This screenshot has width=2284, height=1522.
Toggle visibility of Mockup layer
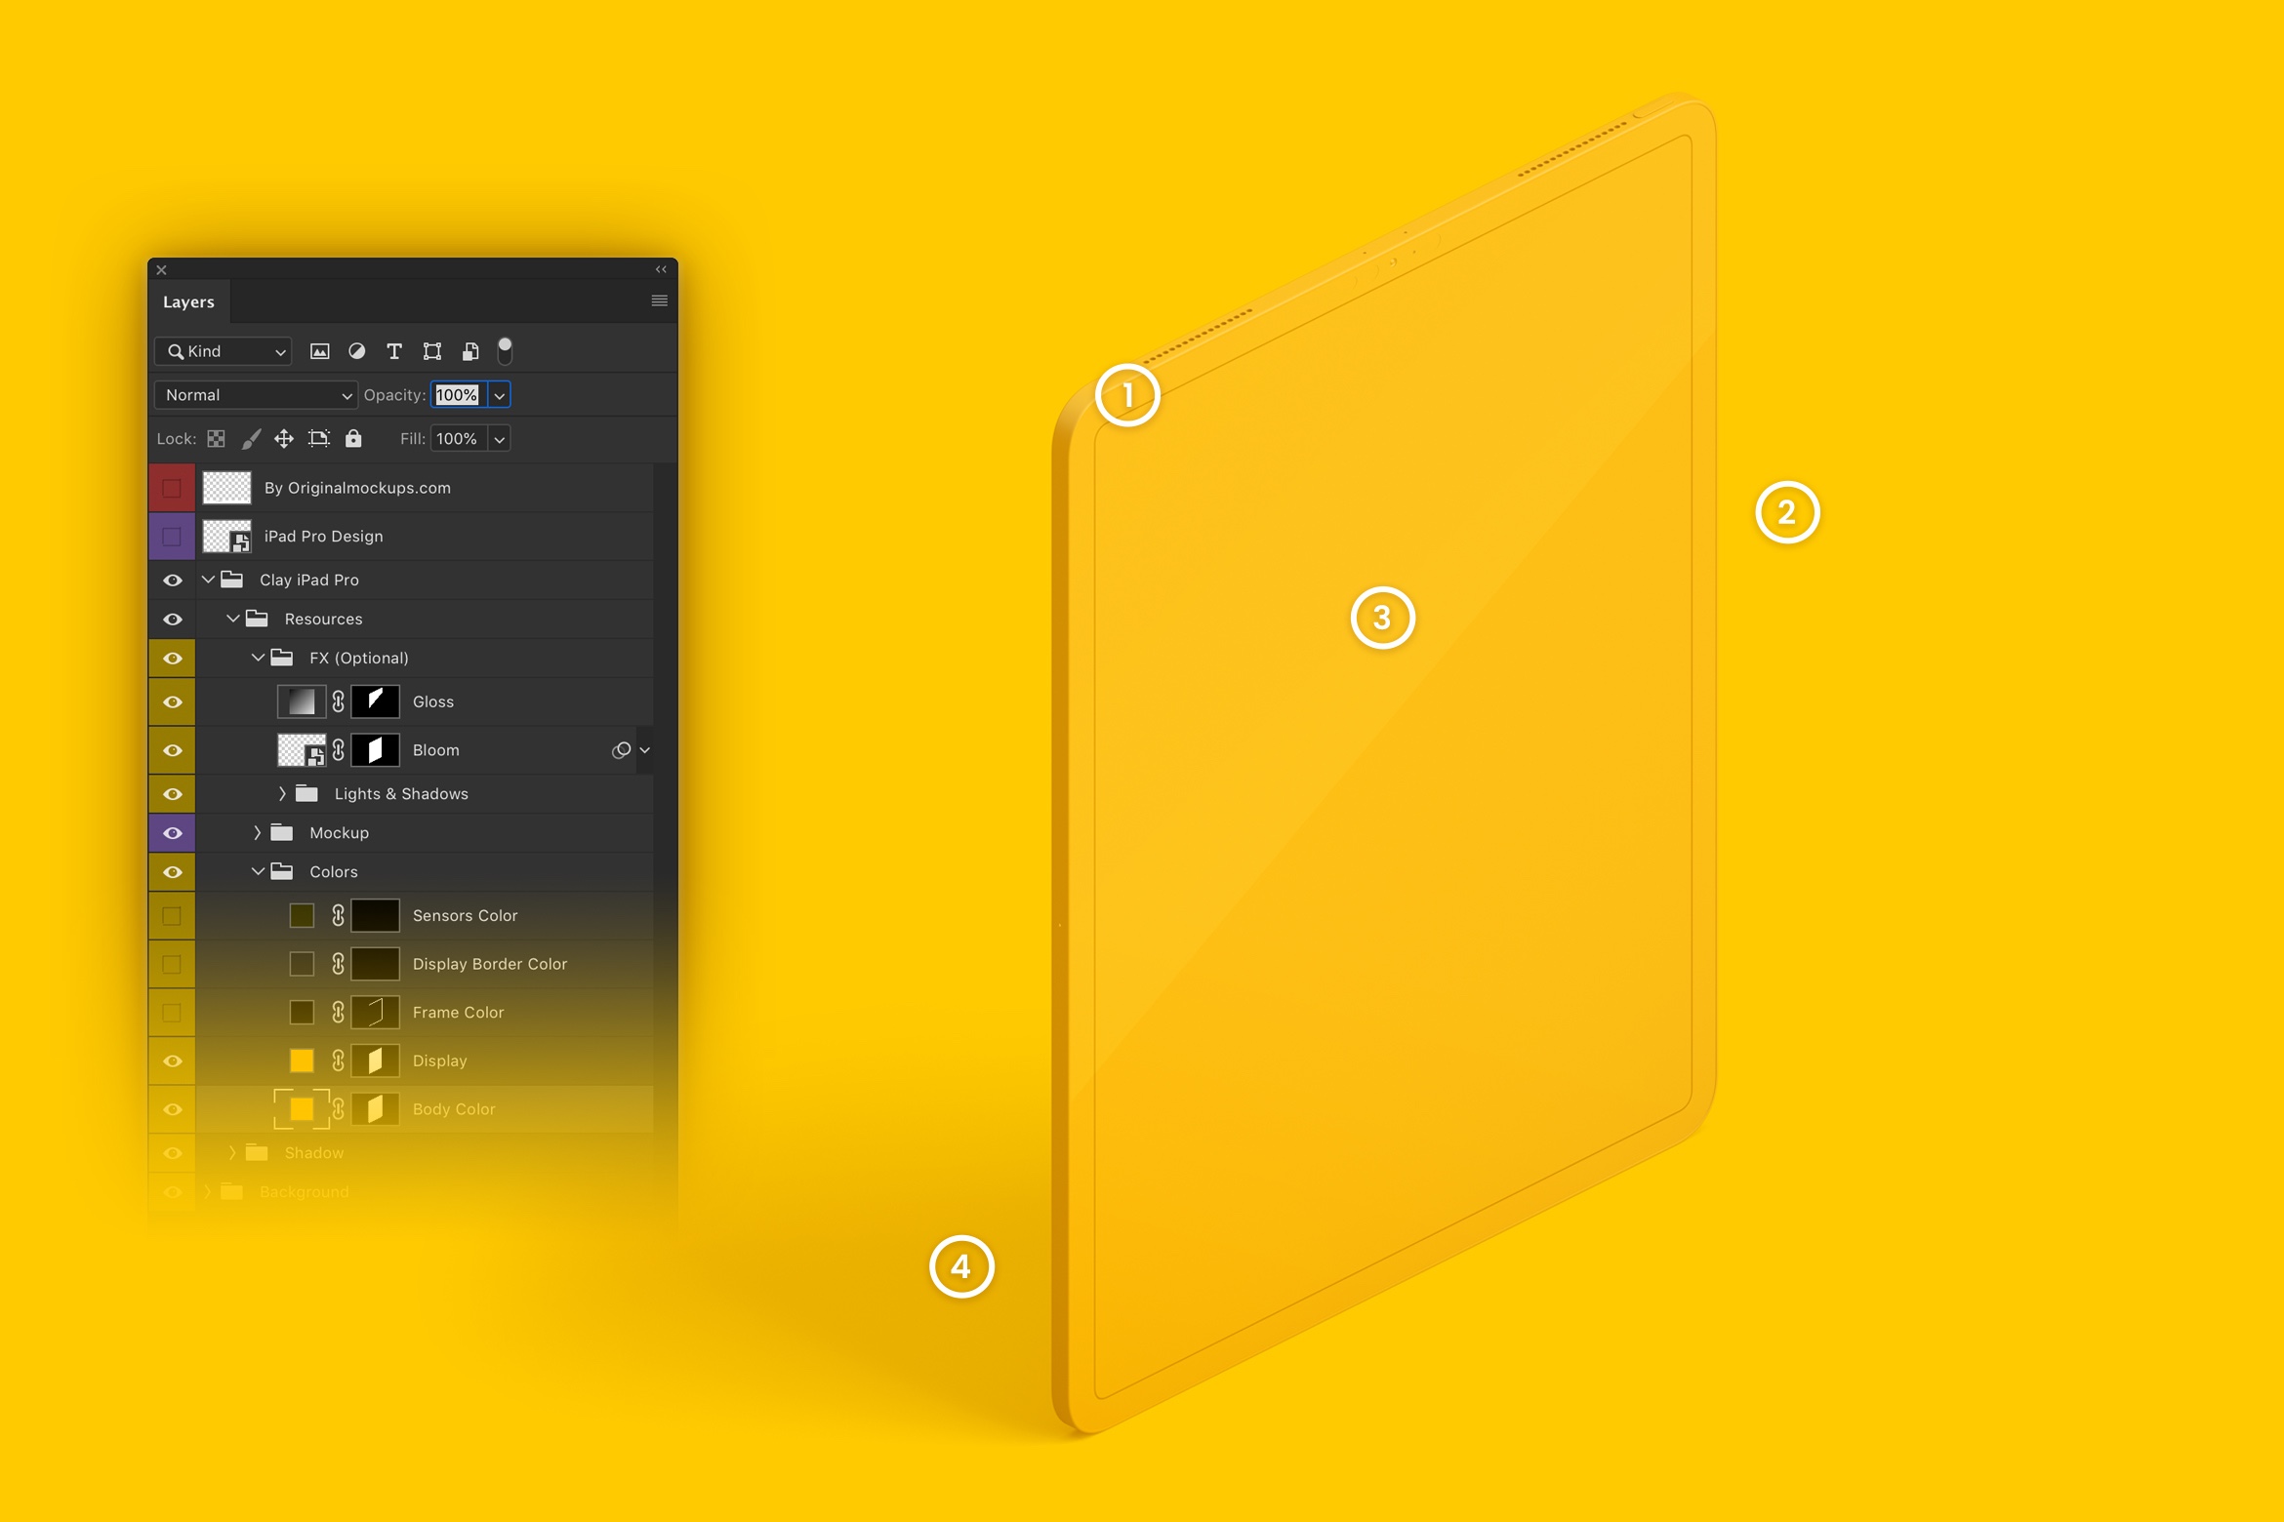170,832
